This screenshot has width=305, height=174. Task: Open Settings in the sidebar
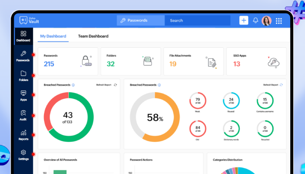[x=24, y=155]
